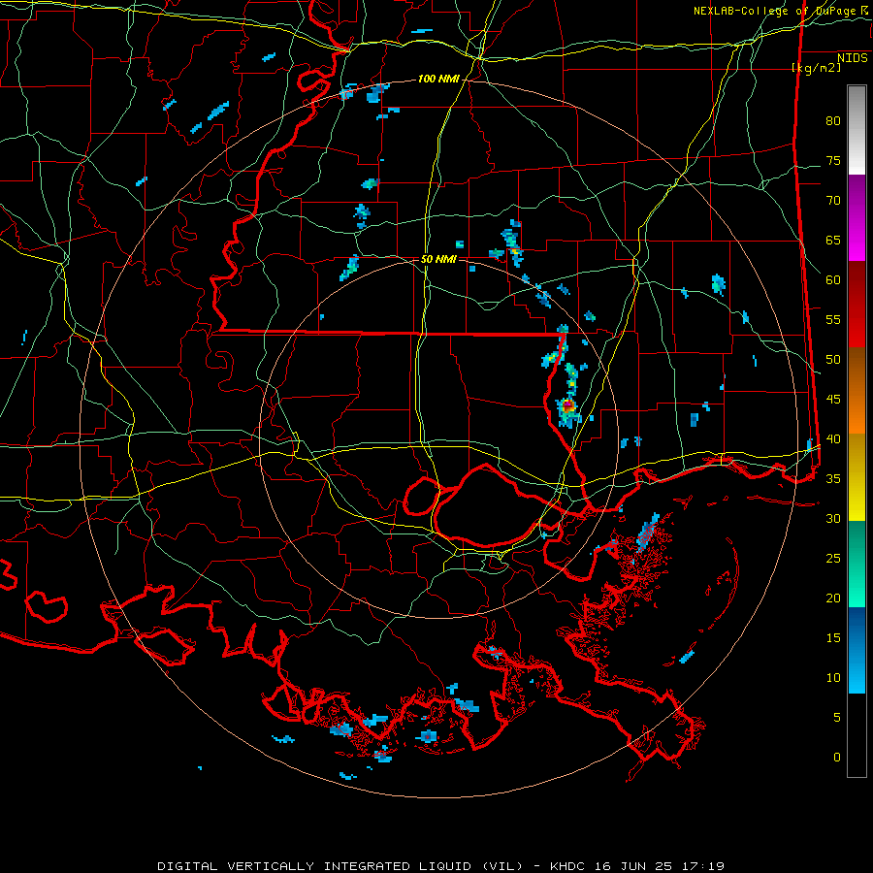Screen dimensions: 873x873
Task: Click the 35 value on the scale
Action: tap(833, 479)
